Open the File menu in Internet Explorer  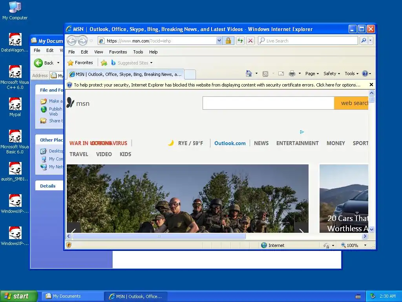click(x=71, y=52)
